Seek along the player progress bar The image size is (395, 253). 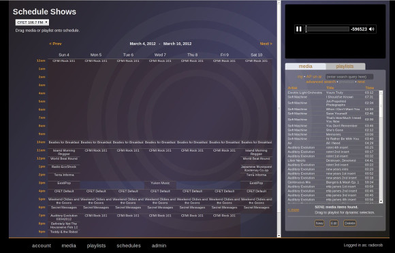(x=327, y=29)
